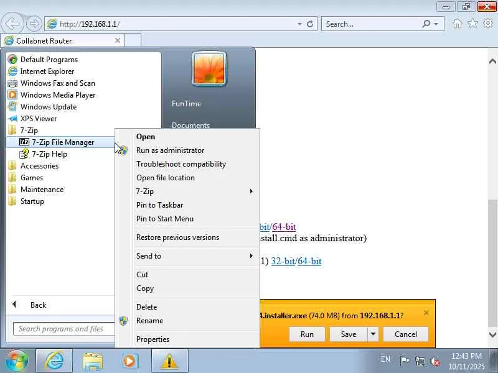Open the 7-Zip Help icon
This screenshot has width=498, height=373.
point(24,154)
